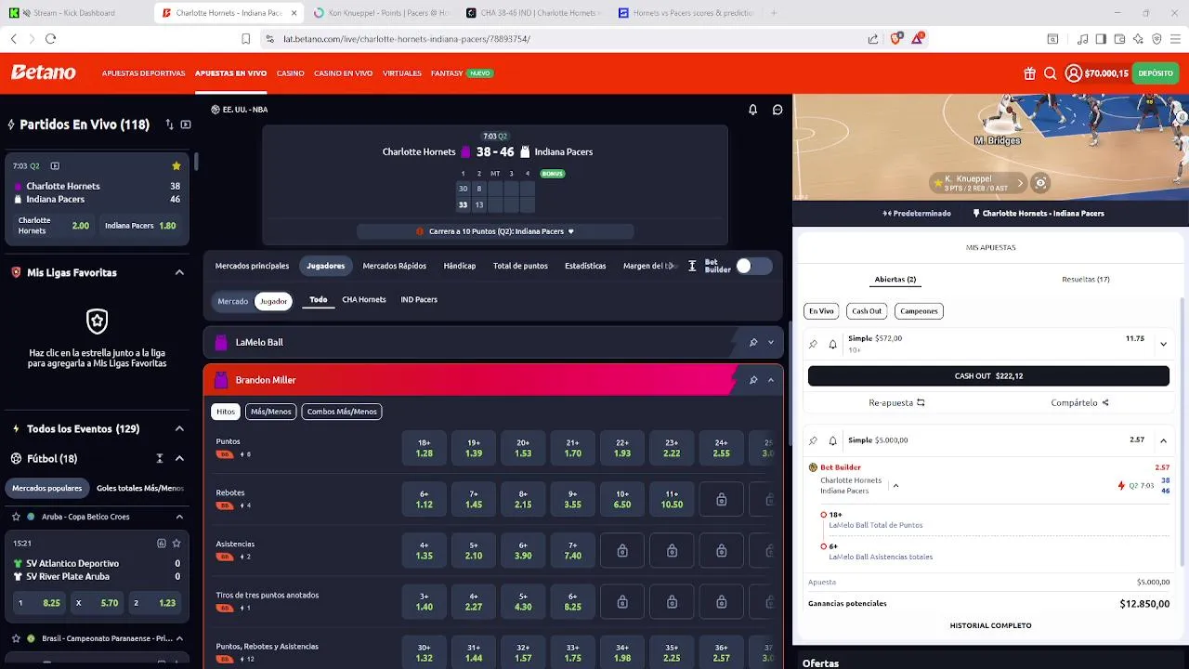Pin the LaMelo Ball player row

click(x=753, y=342)
